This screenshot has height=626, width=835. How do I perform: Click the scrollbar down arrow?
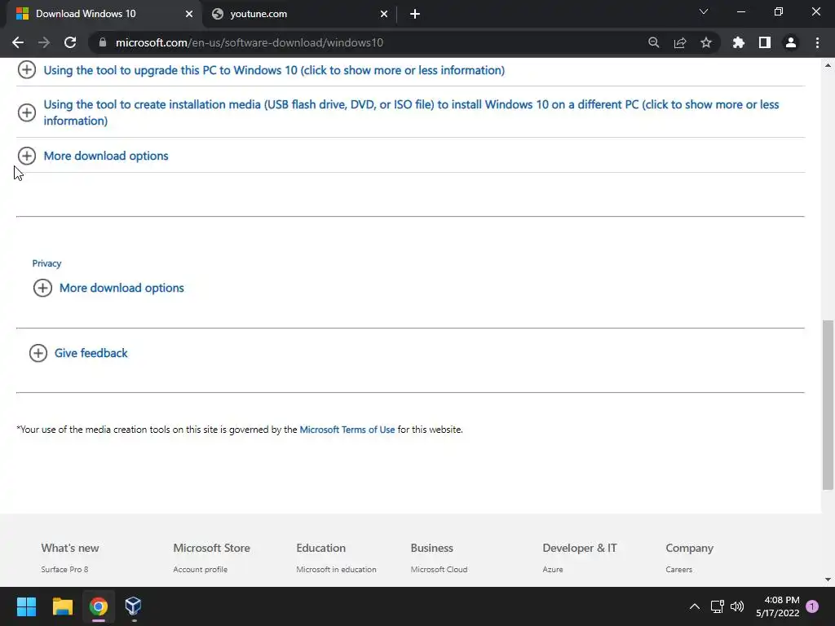click(x=828, y=580)
